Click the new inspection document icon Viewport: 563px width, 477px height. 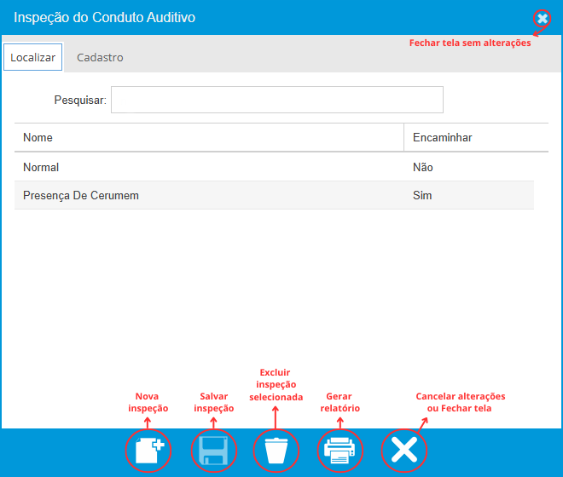pos(149,450)
